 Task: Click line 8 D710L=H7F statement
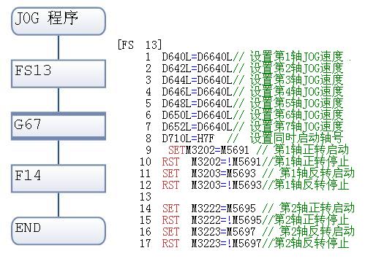pyautogui.click(x=188, y=139)
